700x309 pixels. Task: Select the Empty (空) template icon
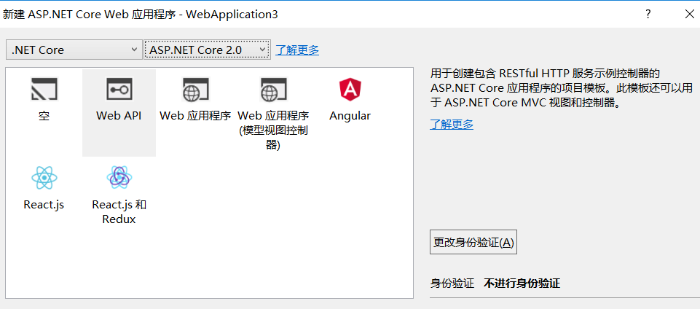click(x=44, y=89)
